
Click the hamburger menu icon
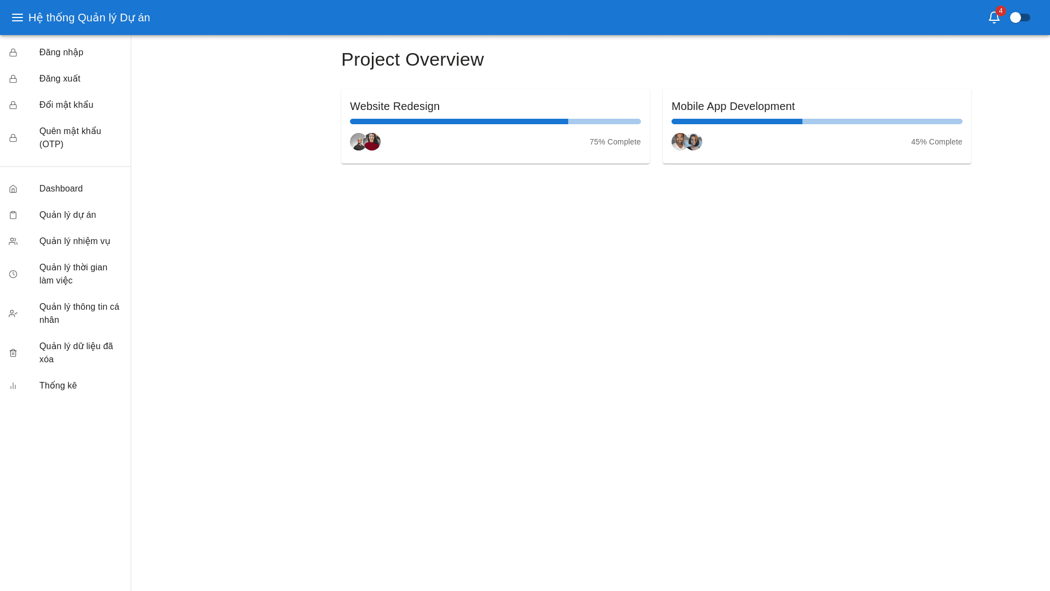click(17, 18)
